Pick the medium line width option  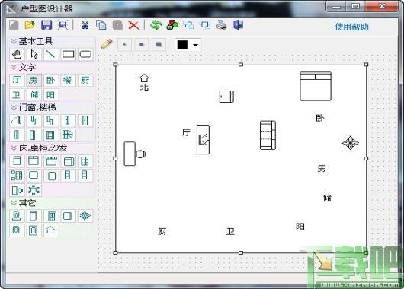pyautogui.click(x=142, y=45)
